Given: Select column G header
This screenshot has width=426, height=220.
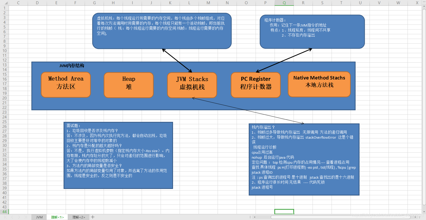Looking at the screenshot, I should click(x=94, y=3).
